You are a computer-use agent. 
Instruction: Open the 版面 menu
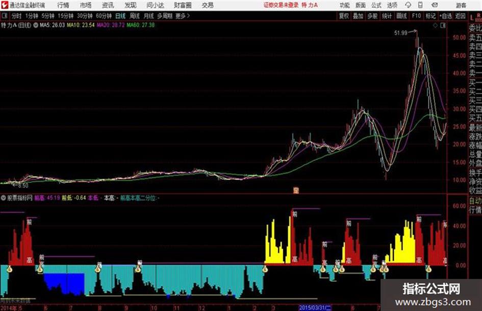360,5
